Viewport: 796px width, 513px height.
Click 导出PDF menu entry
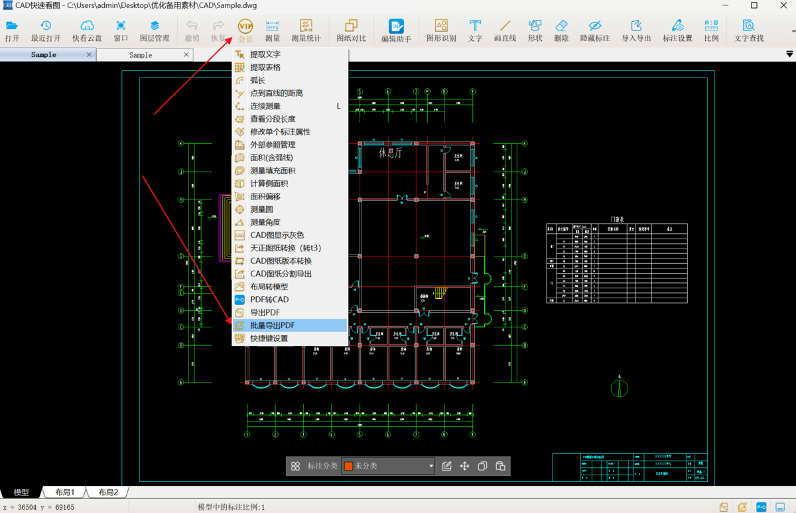pos(265,312)
